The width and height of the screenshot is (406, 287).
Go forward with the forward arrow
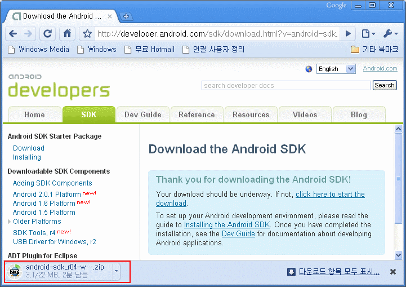point(28,34)
